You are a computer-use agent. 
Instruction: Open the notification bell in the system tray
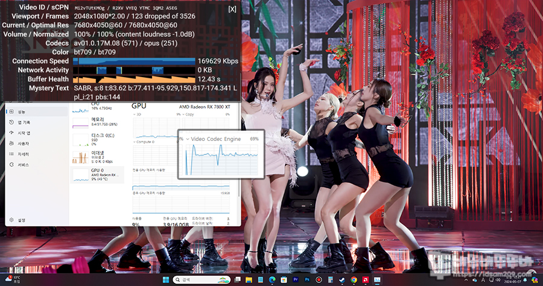[x=525, y=279]
